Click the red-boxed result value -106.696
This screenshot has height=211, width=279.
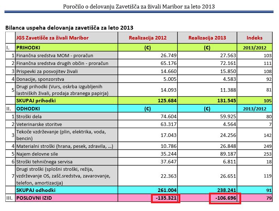pos(225,198)
